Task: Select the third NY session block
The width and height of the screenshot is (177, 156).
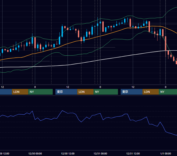Action: pyautogui.click(x=168, y=92)
